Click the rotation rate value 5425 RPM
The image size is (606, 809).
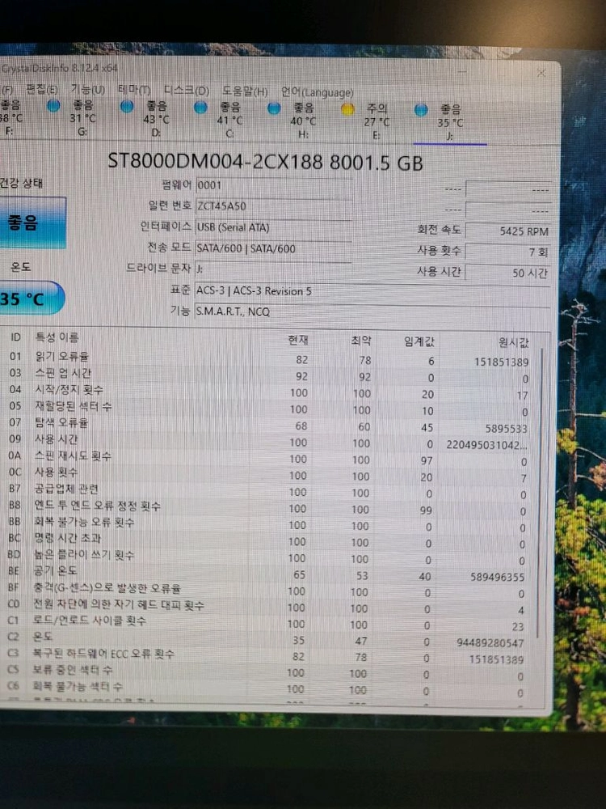pyautogui.click(x=507, y=231)
